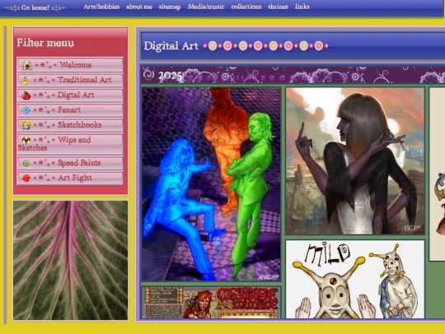Click the red mushroom icon beside Art Fight

[x=26, y=178]
